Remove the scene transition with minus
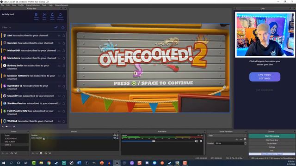The height and width of the screenshot is (166, 296). (x=241, y=139)
